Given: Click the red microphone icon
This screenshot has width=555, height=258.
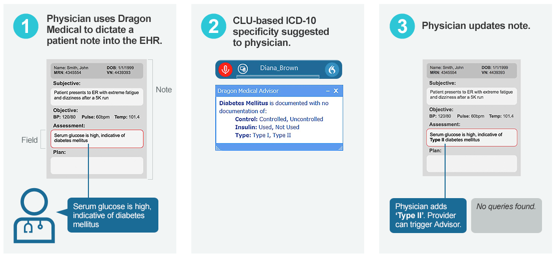Looking at the screenshot, I should (x=225, y=69).
